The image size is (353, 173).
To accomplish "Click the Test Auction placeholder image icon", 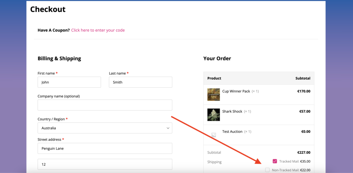I will tap(213, 135).
